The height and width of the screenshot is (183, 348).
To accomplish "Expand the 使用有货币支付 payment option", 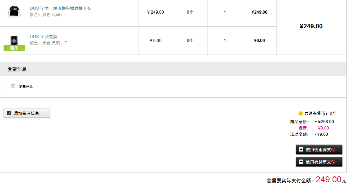I will (x=319, y=162).
